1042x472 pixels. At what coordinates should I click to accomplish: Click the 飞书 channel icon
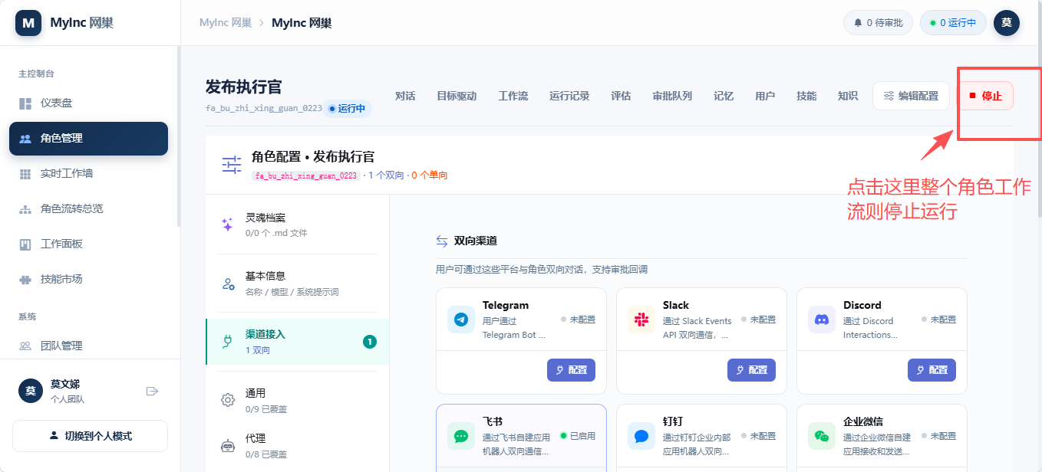tap(461, 436)
